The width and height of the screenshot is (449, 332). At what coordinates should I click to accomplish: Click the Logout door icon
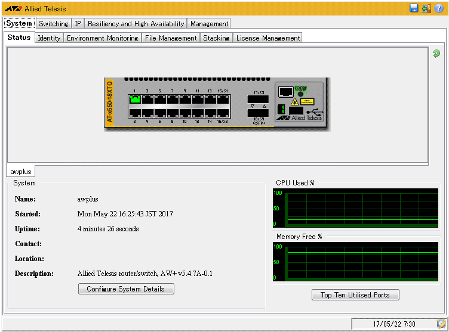426,8
